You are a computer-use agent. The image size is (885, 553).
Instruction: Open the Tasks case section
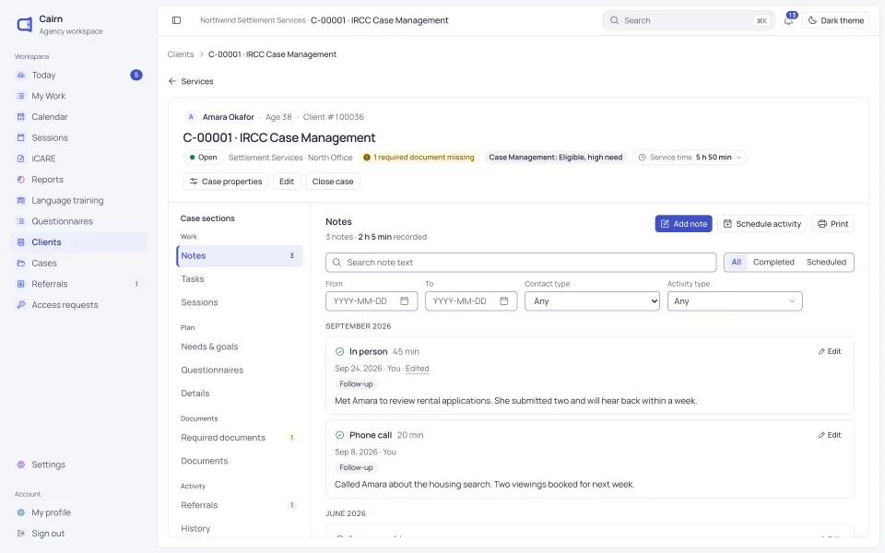tap(240, 278)
